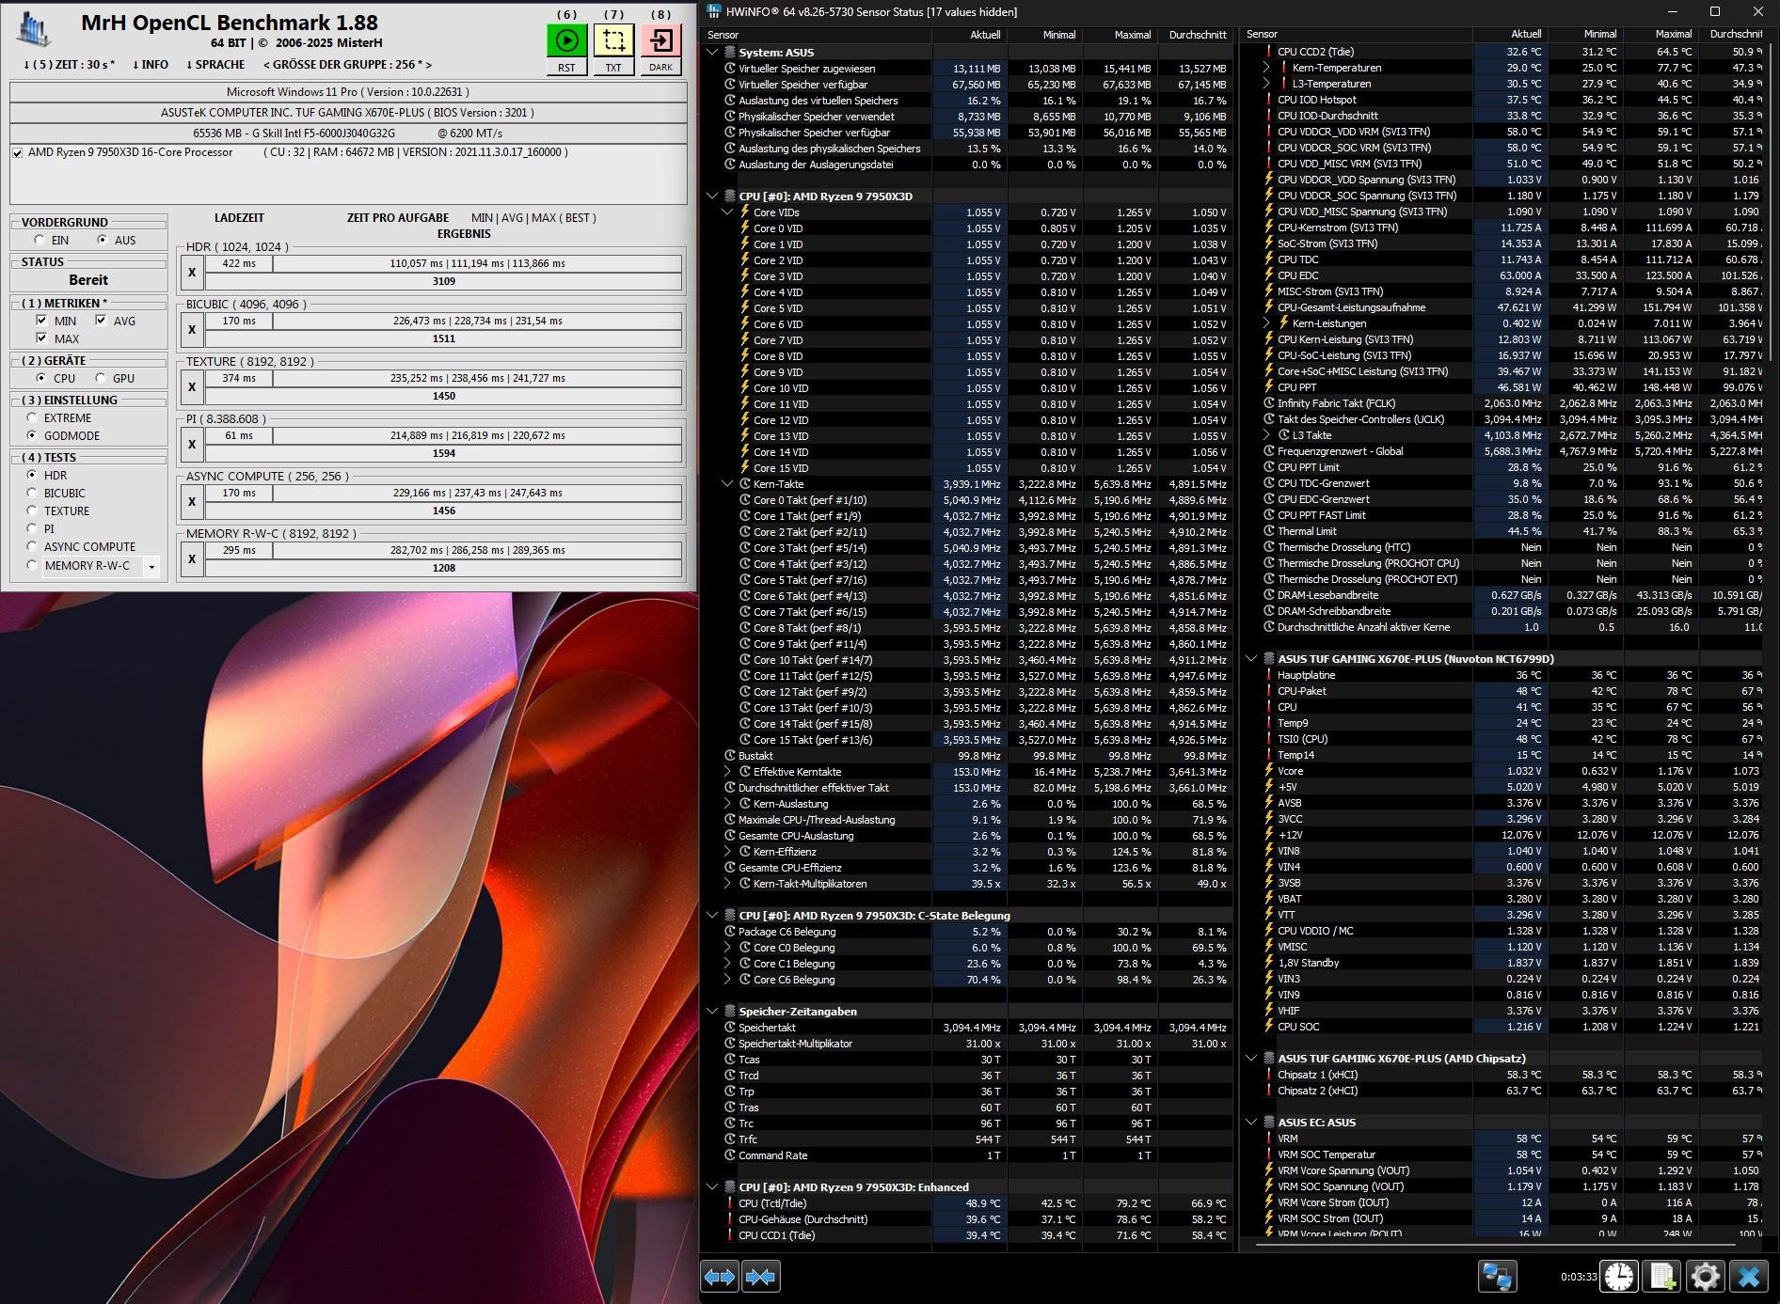1780x1304 pixels.
Task: Click the X button beside HDR result
Action: (x=192, y=273)
